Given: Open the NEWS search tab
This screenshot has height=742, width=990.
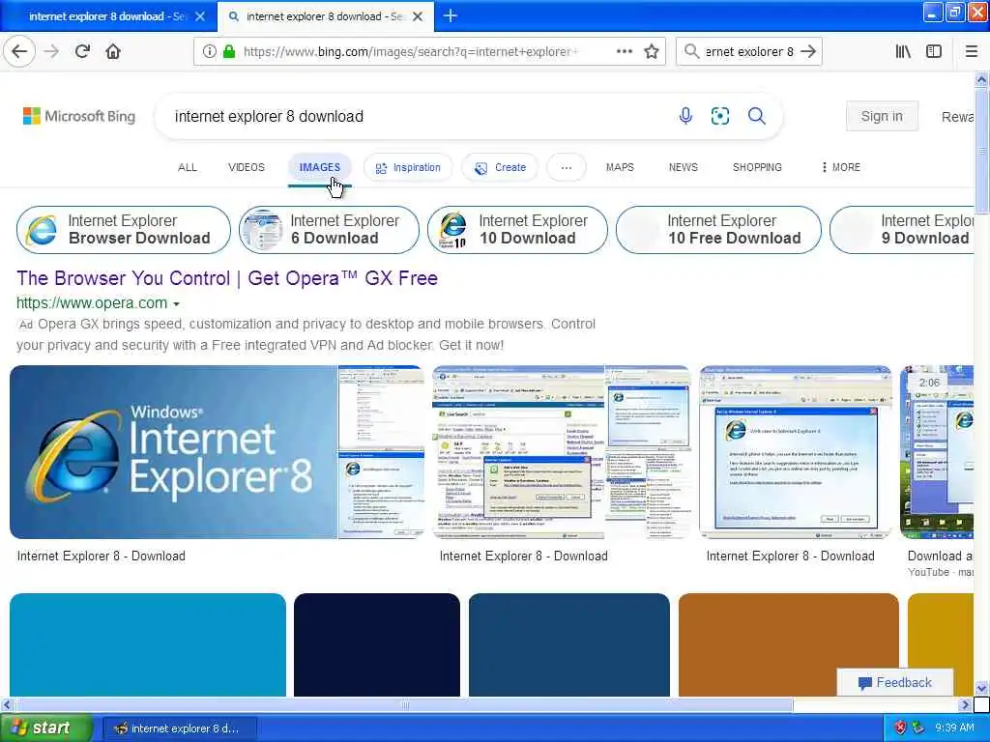Looking at the screenshot, I should pos(684,167).
